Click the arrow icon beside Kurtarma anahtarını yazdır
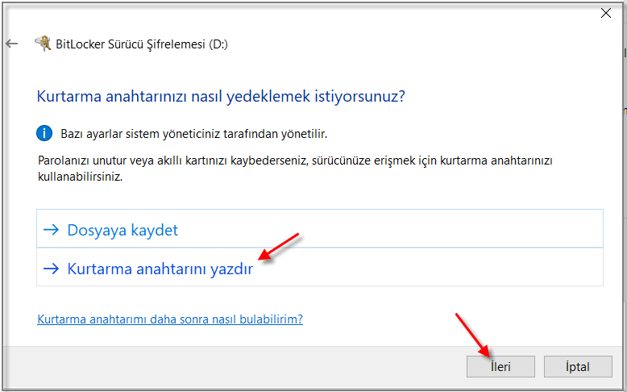Viewport: 627px width, 392px height. (x=52, y=269)
